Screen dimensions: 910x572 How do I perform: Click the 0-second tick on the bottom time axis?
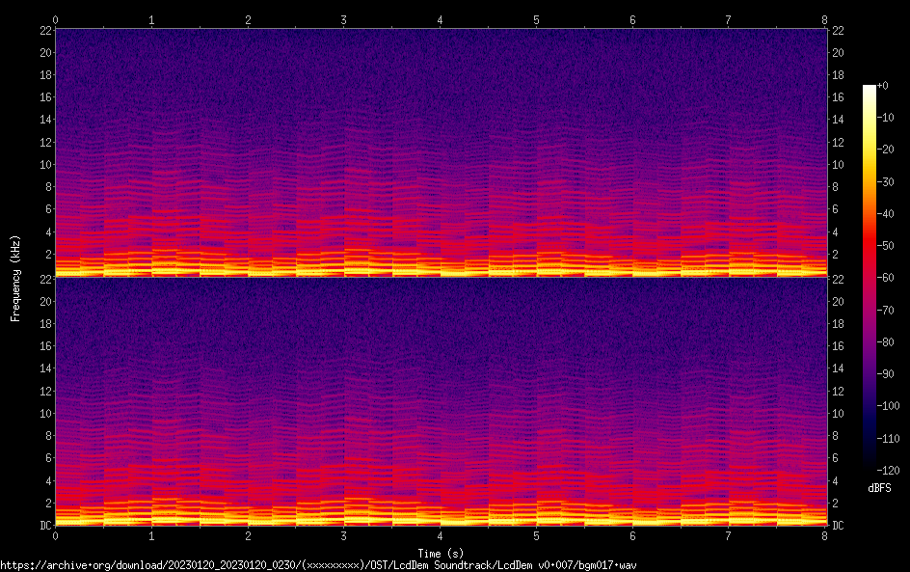pyautogui.click(x=56, y=535)
